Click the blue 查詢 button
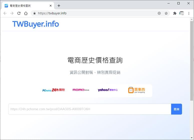 point(176,109)
